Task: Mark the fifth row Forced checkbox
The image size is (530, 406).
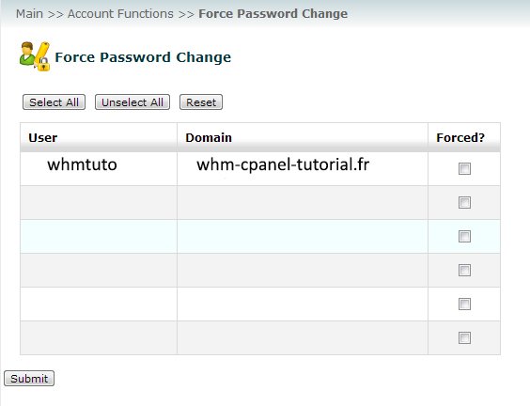Action: (x=464, y=304)
